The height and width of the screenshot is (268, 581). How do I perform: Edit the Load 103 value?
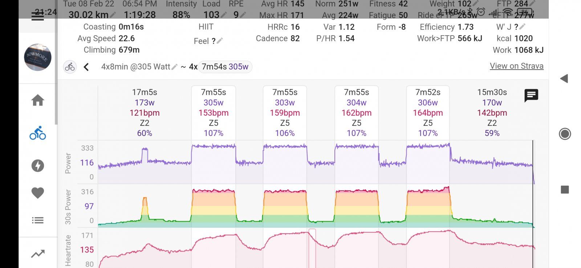point(224,15)
